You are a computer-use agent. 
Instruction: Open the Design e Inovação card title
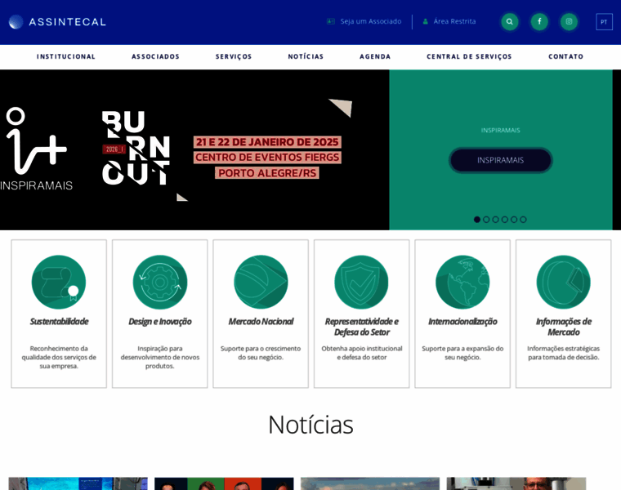(160, 322)
